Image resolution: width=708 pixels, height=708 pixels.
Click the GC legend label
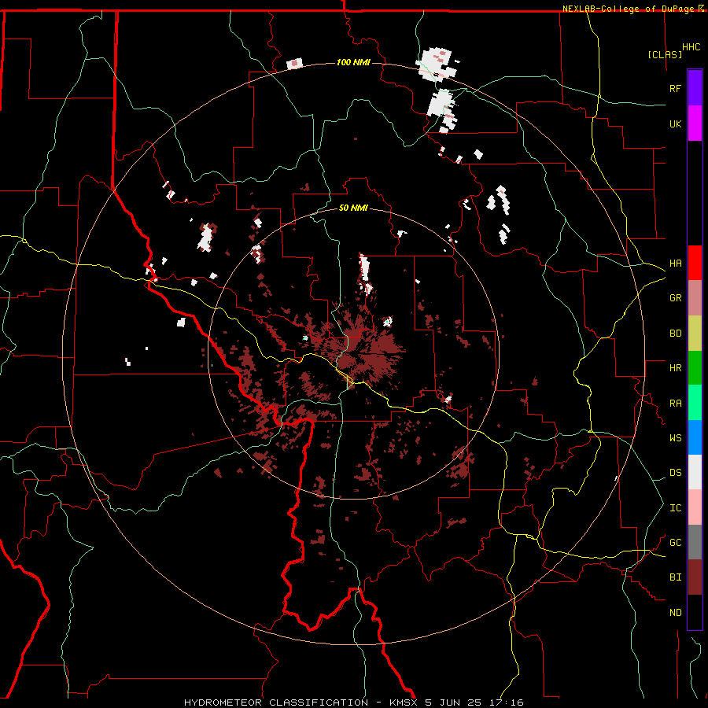click(675, 543)
